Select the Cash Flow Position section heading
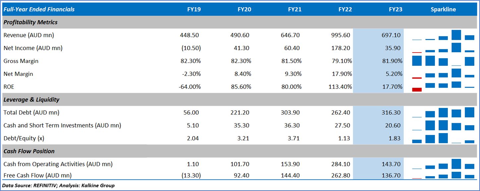Image resolution: width=480 pixels, height=191 pixels. click(29, 151)
